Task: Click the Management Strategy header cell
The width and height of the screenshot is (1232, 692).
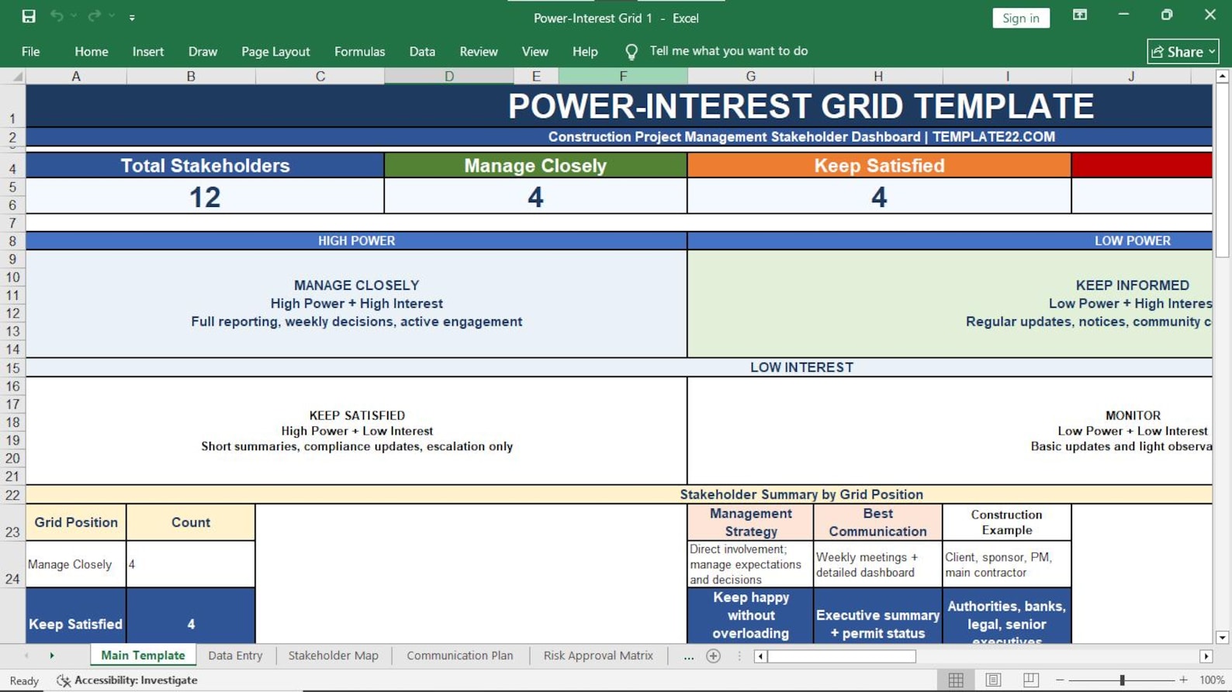Action: click(750, 522)
